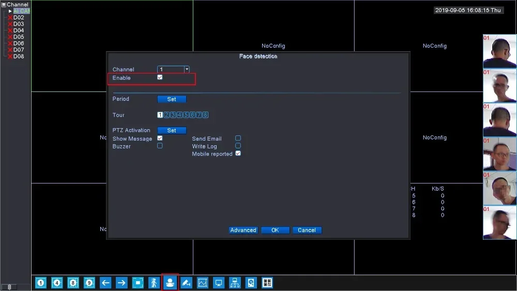Screen dimensions: 517x291
Task: Open the camera settings icon
Action: pos(186,283)
